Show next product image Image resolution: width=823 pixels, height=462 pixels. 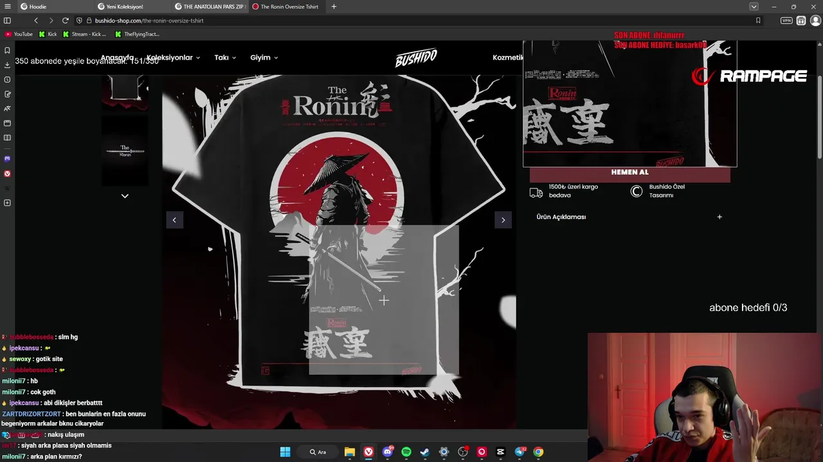click(503, 220)
